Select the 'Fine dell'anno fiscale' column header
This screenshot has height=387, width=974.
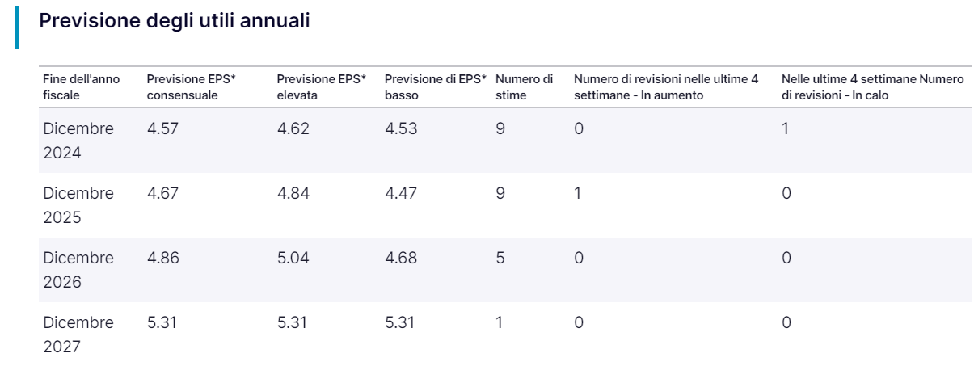pos(81,87)
